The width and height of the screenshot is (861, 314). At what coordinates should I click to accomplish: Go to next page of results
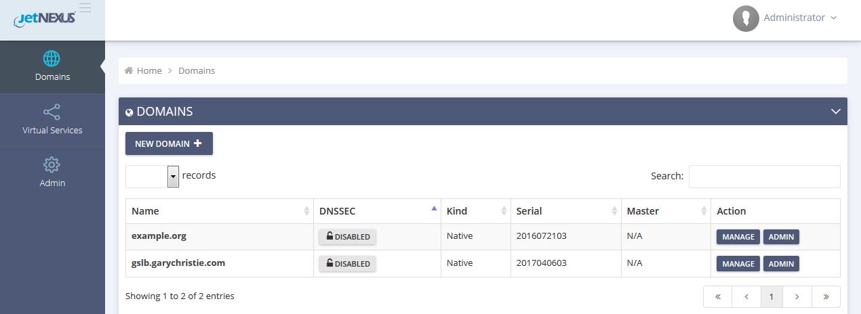coord(797,296)
